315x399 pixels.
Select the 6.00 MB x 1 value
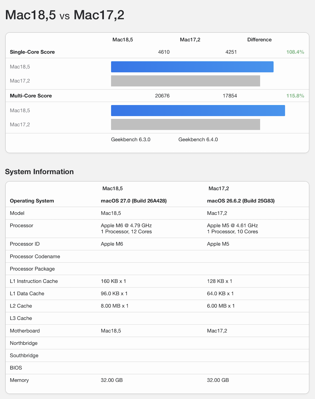[x=221, y=306]
